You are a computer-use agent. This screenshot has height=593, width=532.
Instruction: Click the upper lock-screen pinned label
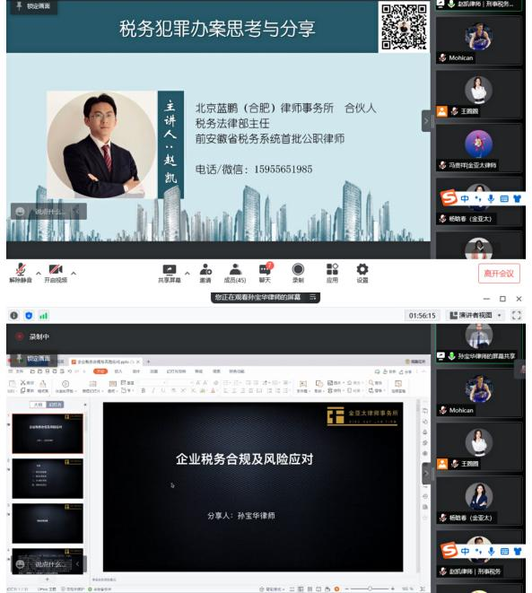point(34,6)
